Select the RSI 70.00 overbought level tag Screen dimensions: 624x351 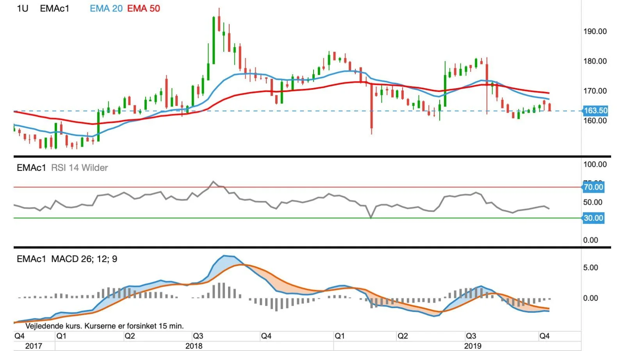593,187
